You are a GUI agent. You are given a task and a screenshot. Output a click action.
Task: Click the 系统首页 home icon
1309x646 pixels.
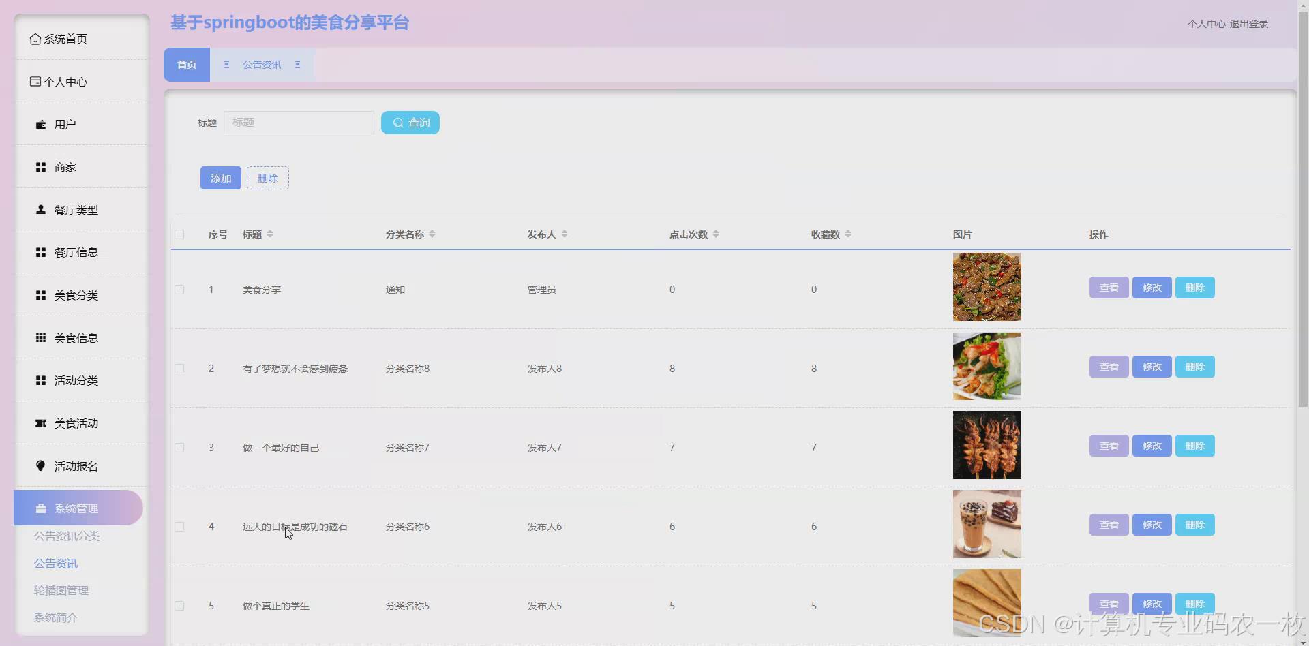pos(35,39)
